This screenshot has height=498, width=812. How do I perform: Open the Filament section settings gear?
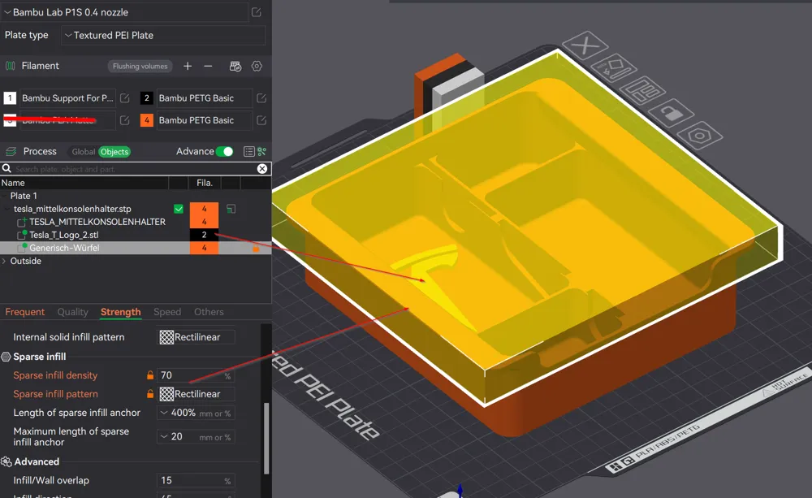pos(257,66)
